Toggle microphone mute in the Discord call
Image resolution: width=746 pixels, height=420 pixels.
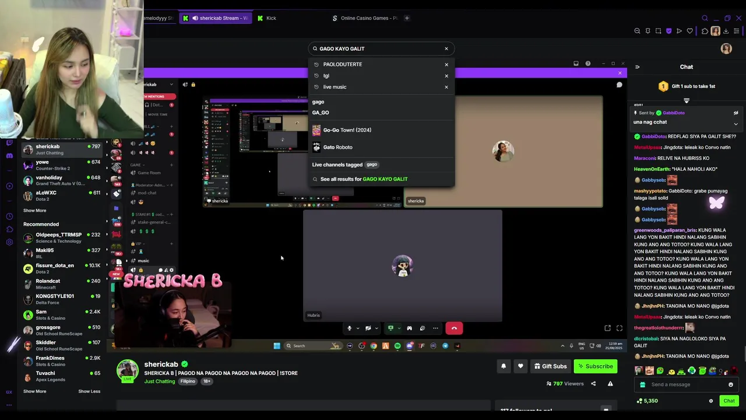[x=349, y=328]
